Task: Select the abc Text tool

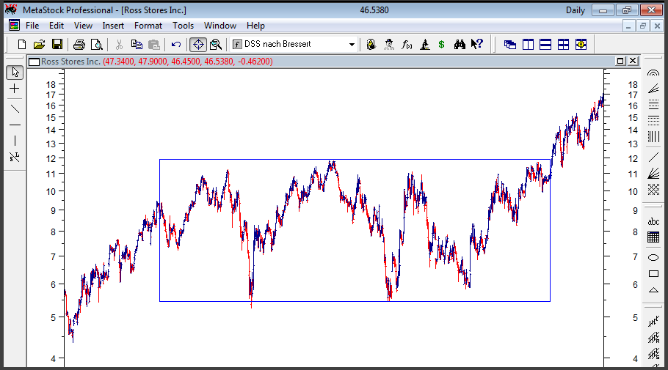Action: pyautogui.click(x=653, y=221)
